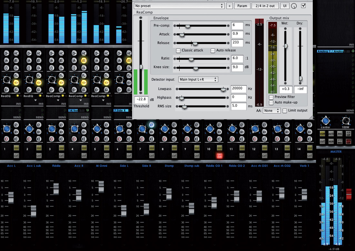Click the 7:Side R send on track 6

[121, 110]
